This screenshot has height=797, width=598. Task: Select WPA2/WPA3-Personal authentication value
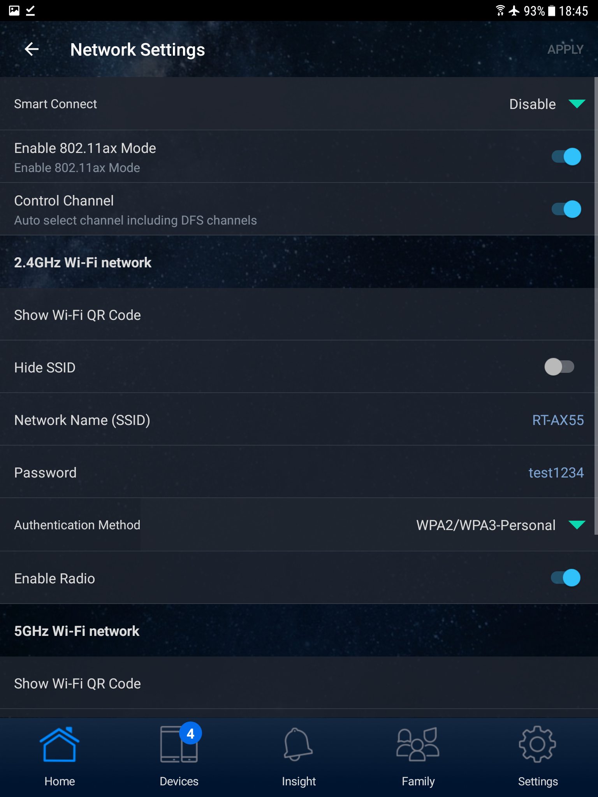[x=485, y=525]
